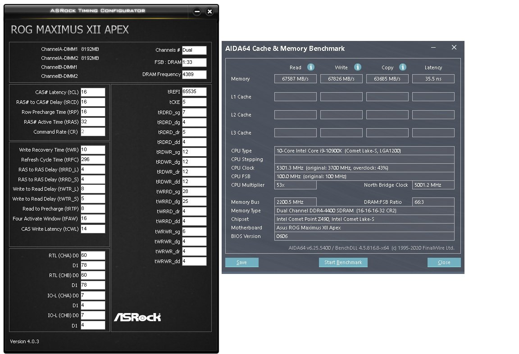
Task: Select the tWRWR_dd value field
Action: [x=194, y=261]
